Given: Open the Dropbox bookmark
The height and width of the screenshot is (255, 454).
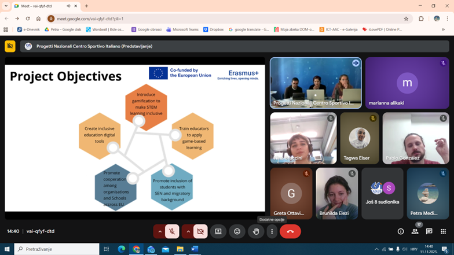Looking at the screenshot, I should 213,29.
